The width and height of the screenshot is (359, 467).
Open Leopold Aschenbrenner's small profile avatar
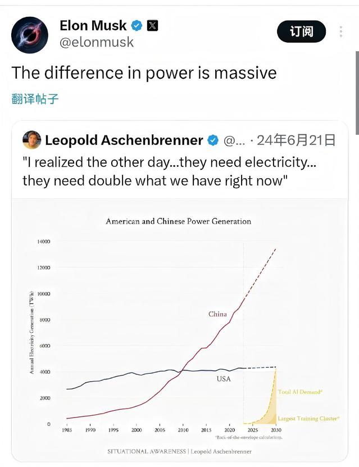[x=31, y=140]
